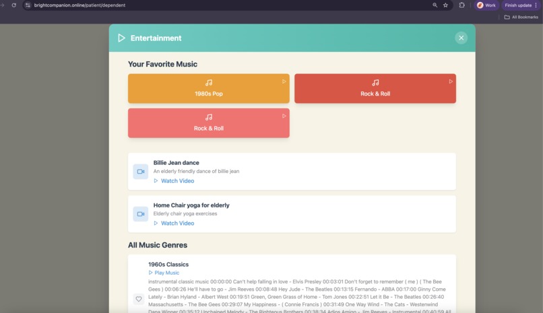Play the red Rock & Roll card beside 1980s Pop
The image size is (543, 313).
click(375, 89)
